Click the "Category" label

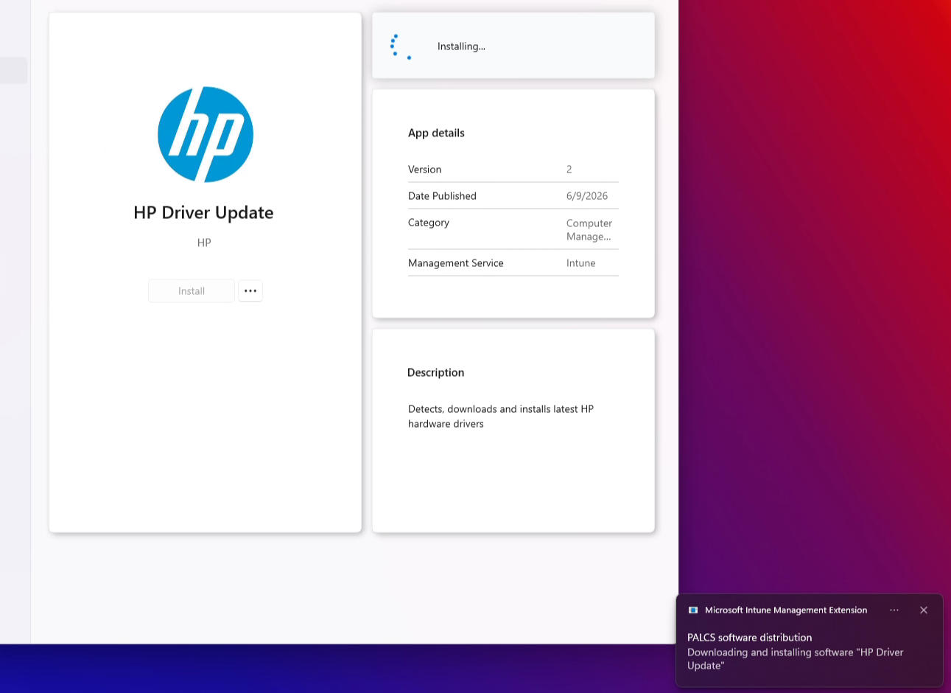coord(429,223)
